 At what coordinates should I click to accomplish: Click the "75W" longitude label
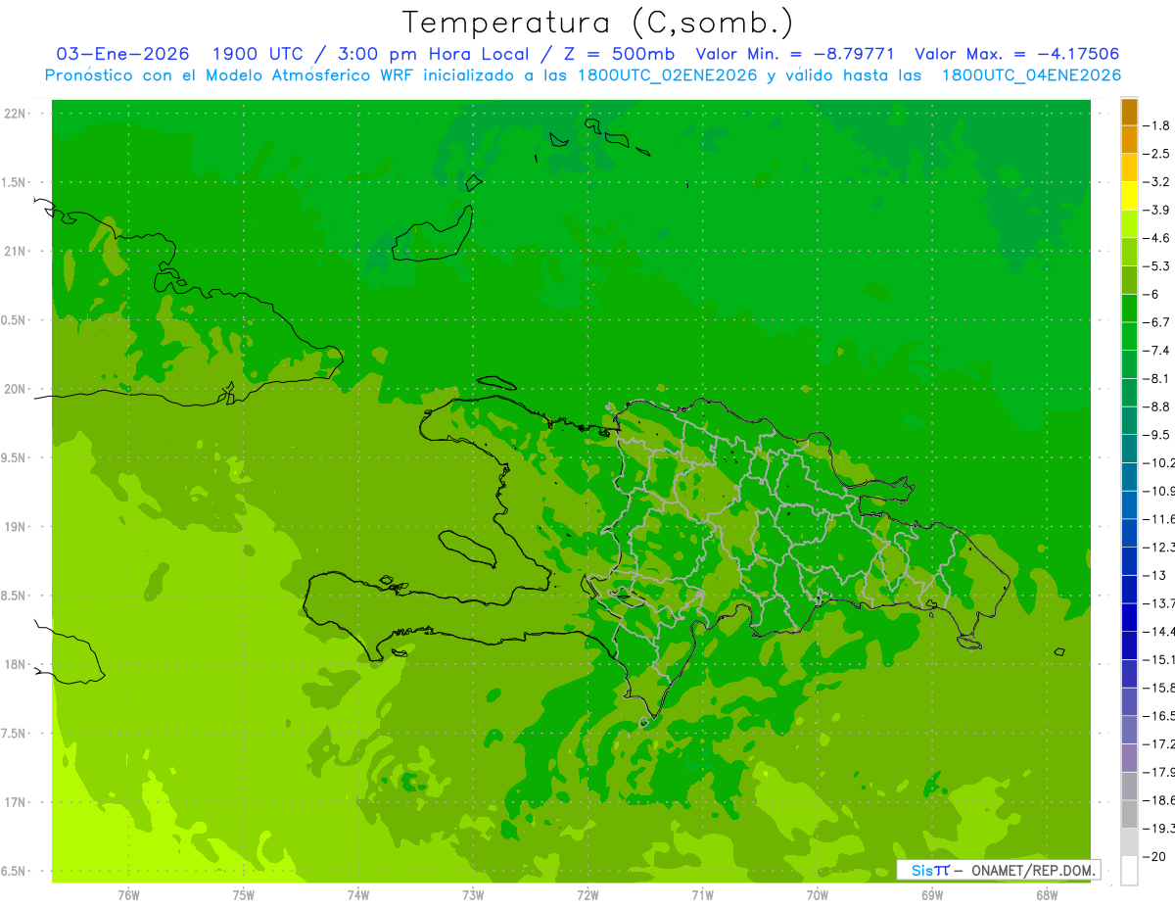[244, 894]
